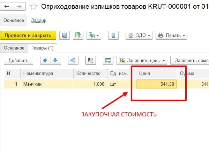This screenshot has width=209, height=153.
Task: Click the split row icon
Action: point(73,60)
